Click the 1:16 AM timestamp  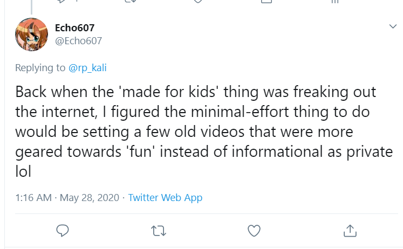point(33,198)
